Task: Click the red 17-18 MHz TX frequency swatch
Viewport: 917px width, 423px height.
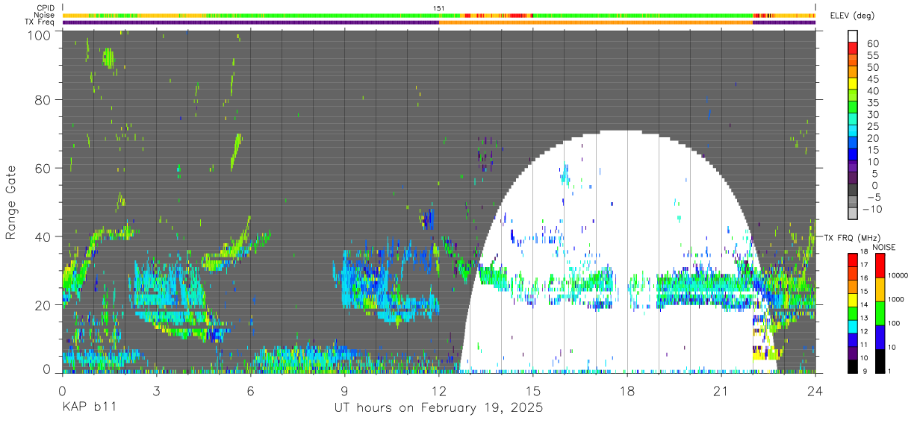Action: [854, 260]
